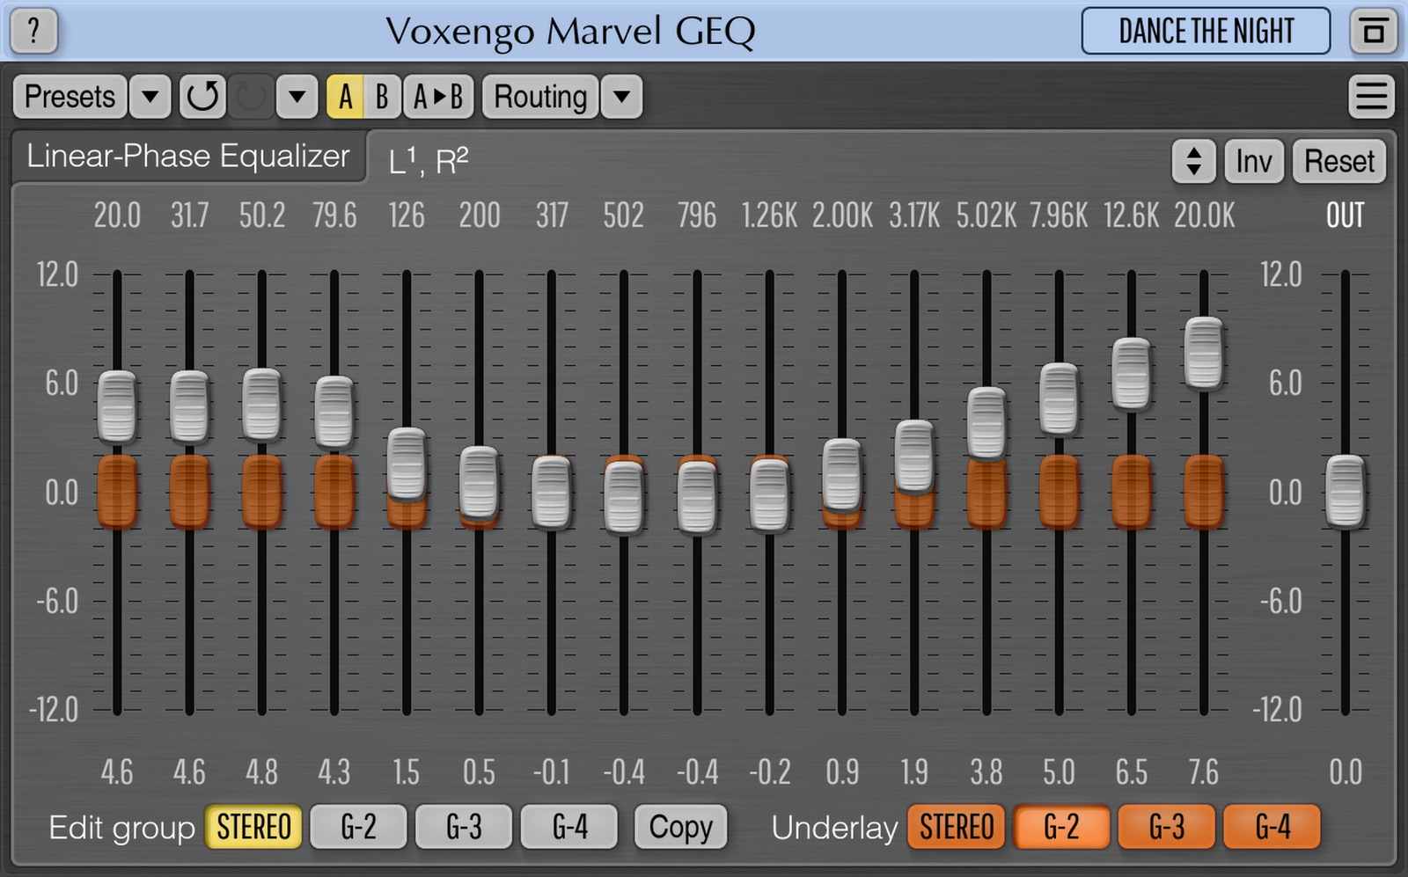Open the help question mark button
Viewport: 1408px width, 877px height.
point(33,31)
